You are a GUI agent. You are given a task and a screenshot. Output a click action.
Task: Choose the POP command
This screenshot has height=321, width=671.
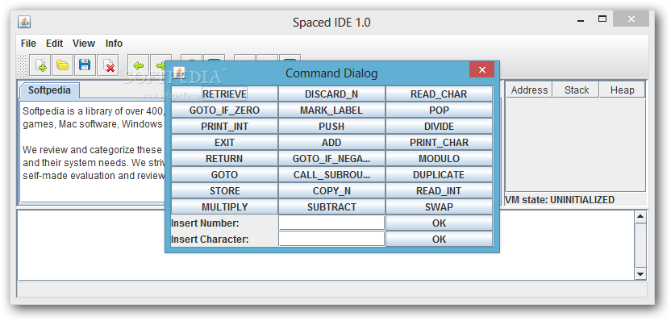click(x=439, y=110)
